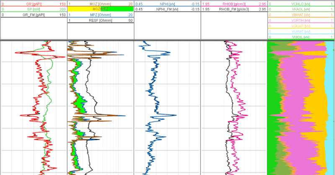Click the NPHI_FM [v/v] curve header
Screen dimensions: 335x175
coord(167,9)
